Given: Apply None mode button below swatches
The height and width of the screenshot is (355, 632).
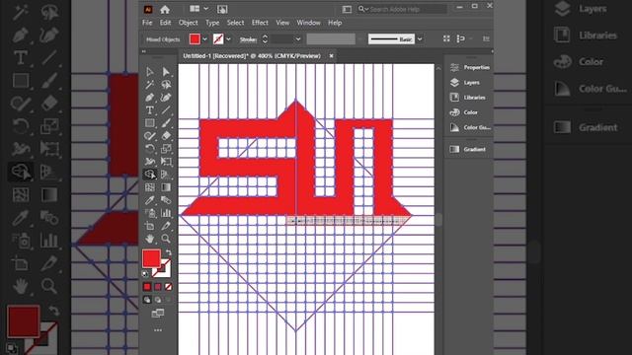Looking at the screenshot, I should tap(169, 287).
